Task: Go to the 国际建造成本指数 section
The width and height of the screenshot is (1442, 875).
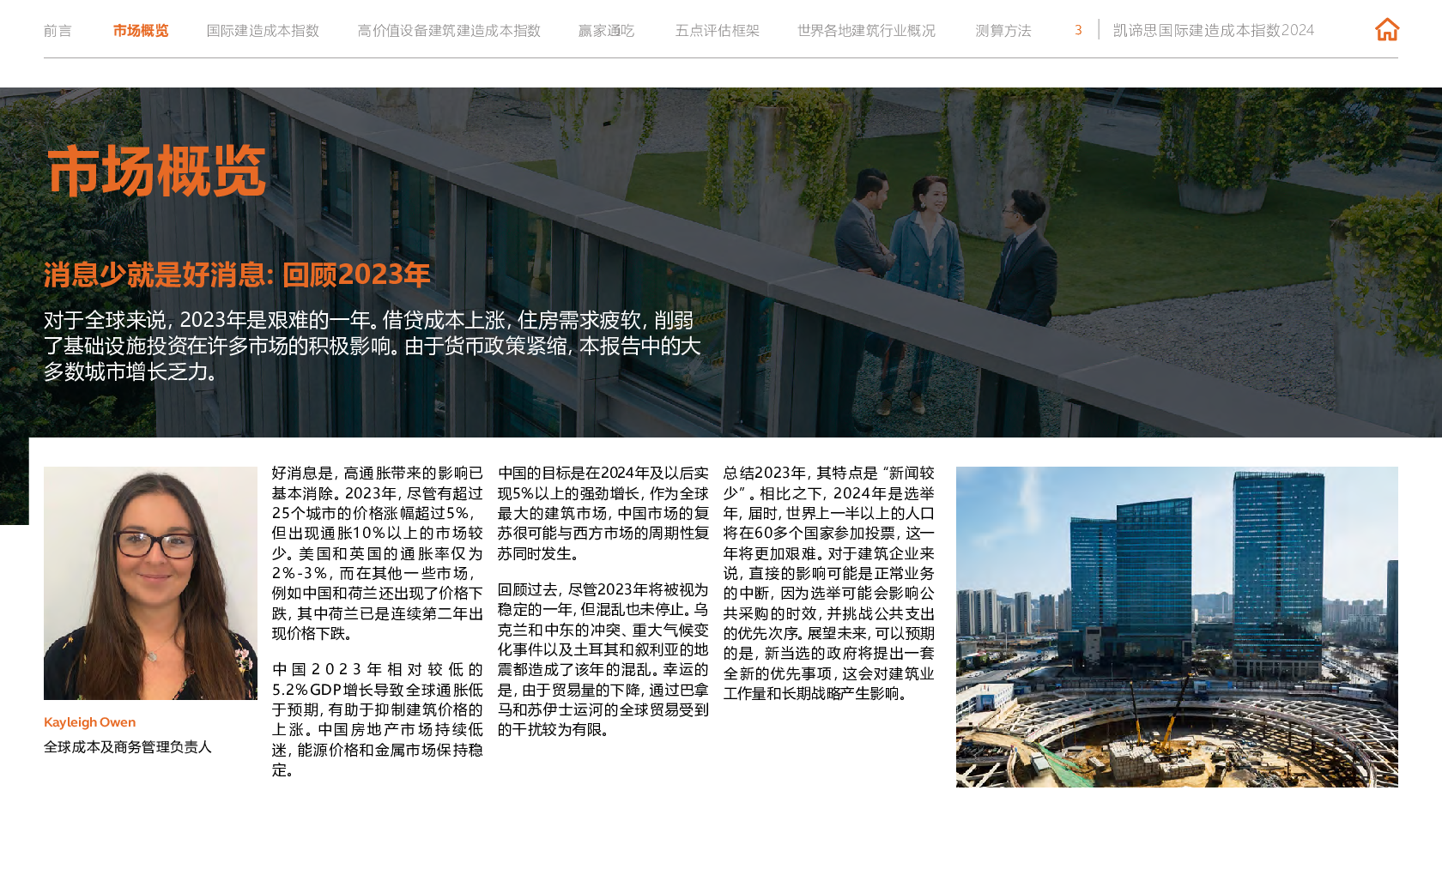Action: click(263, 31)
